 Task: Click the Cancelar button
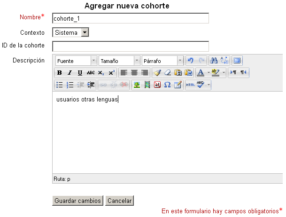[119, 201]
